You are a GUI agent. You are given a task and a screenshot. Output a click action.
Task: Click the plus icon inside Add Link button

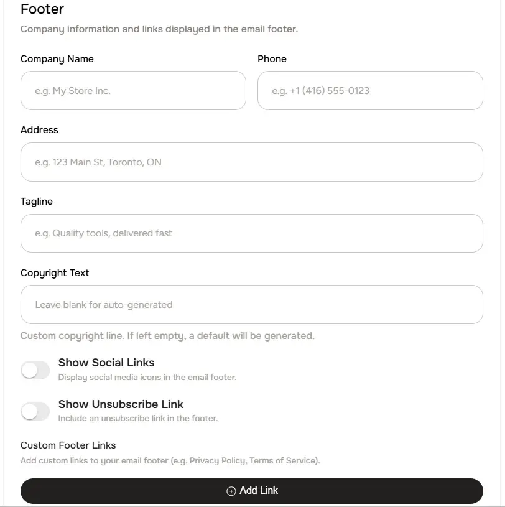click(231, 490)
